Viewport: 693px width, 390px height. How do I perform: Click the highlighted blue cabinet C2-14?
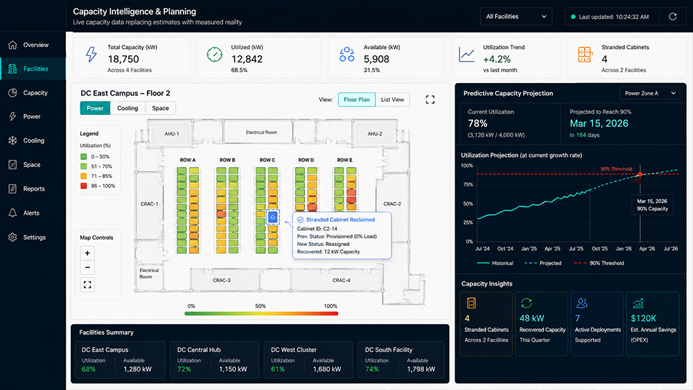[x=272, y=217]
